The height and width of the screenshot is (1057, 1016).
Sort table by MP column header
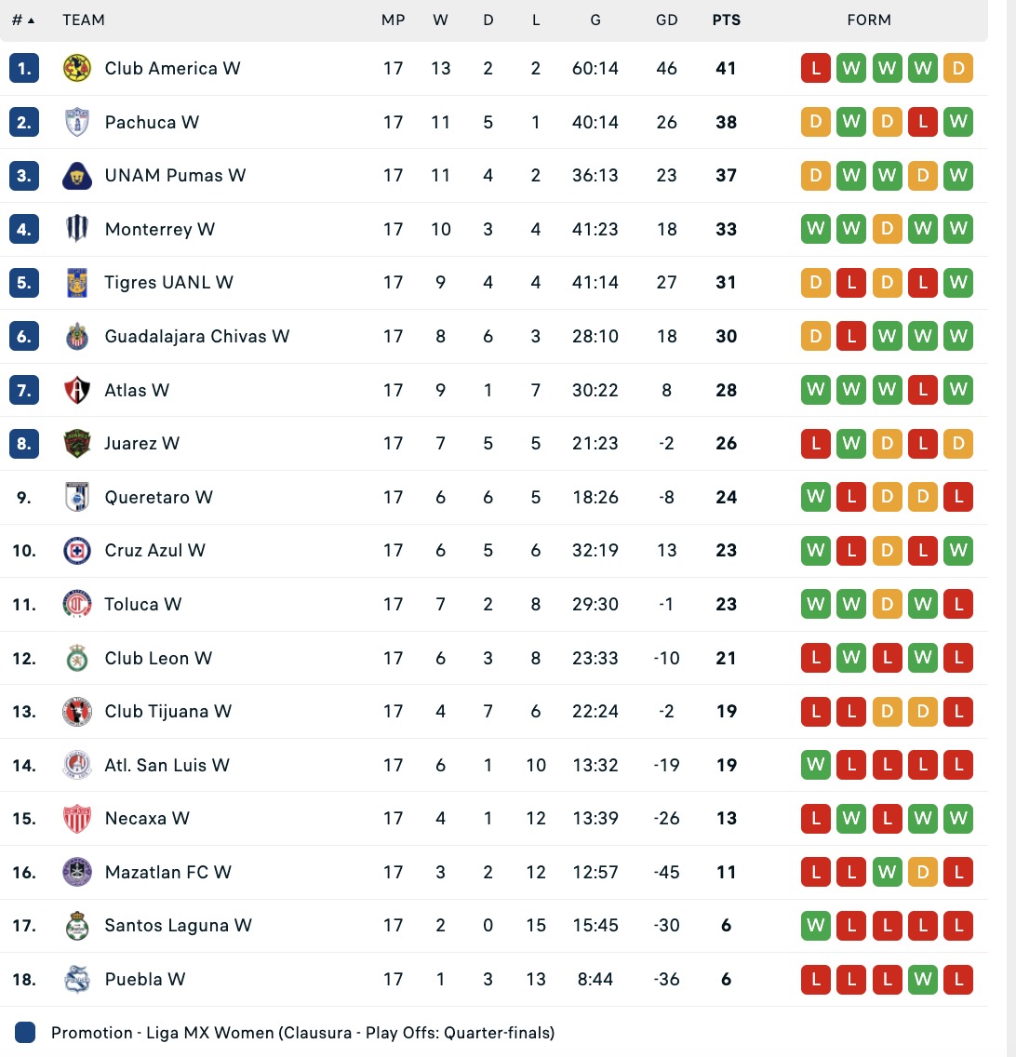pos(394,19)
